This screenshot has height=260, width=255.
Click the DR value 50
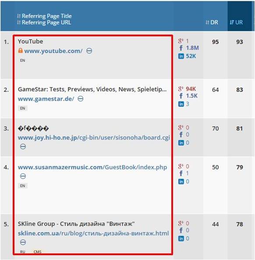pos(215,167)
